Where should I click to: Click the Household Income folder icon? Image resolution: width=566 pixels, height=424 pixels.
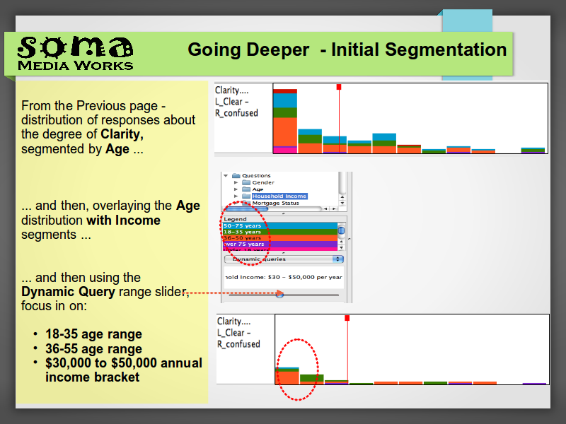pyautogui.click(x=247, y=196)
